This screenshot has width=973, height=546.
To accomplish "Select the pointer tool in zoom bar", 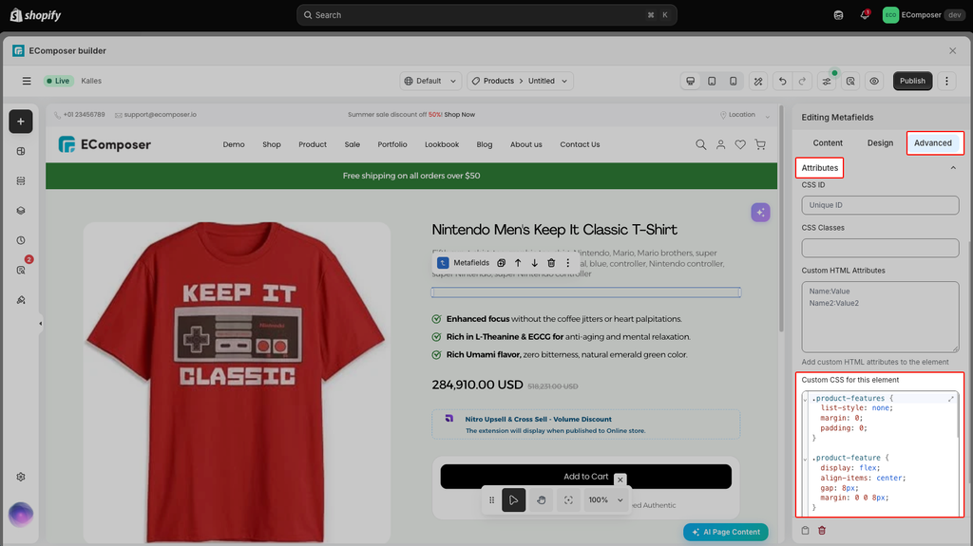I will coord(514,500).
